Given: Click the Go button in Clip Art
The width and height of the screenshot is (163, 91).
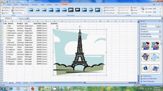Looking at the screenshot, I should (x=158, y=26).
